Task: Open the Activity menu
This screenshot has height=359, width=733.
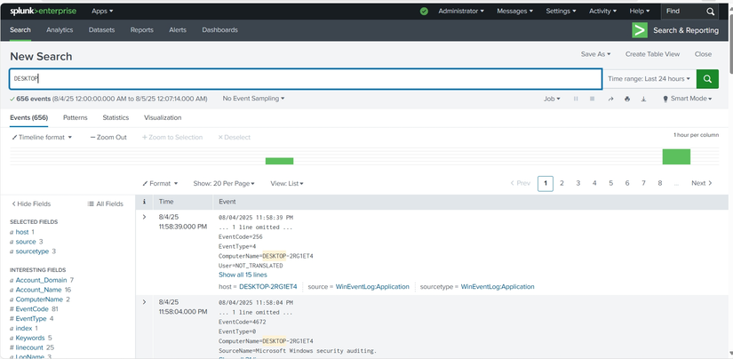Action: [x=602, y=12]
